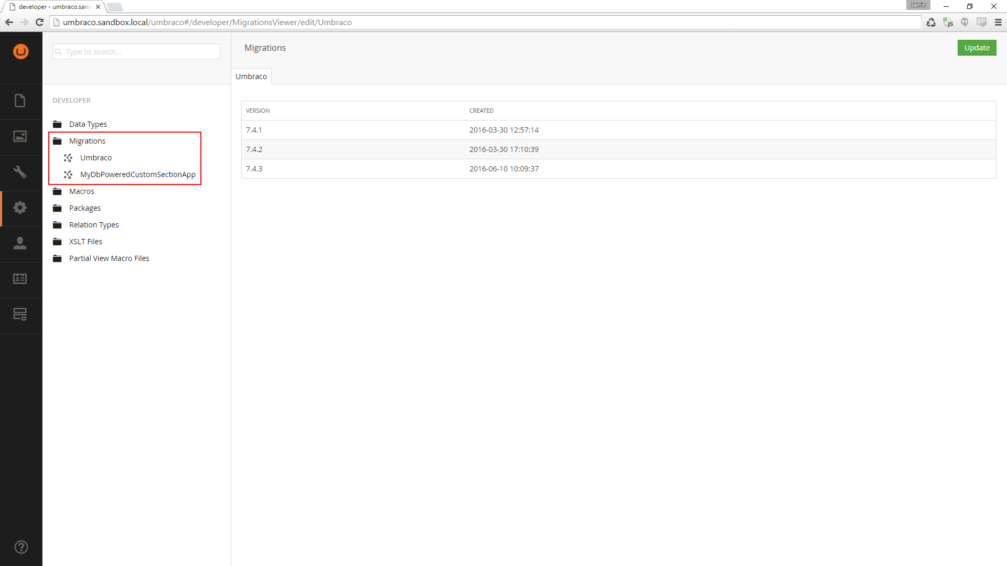Open the XSLT Files tree item
This screenshot has width=1007, height=566.
85,242
